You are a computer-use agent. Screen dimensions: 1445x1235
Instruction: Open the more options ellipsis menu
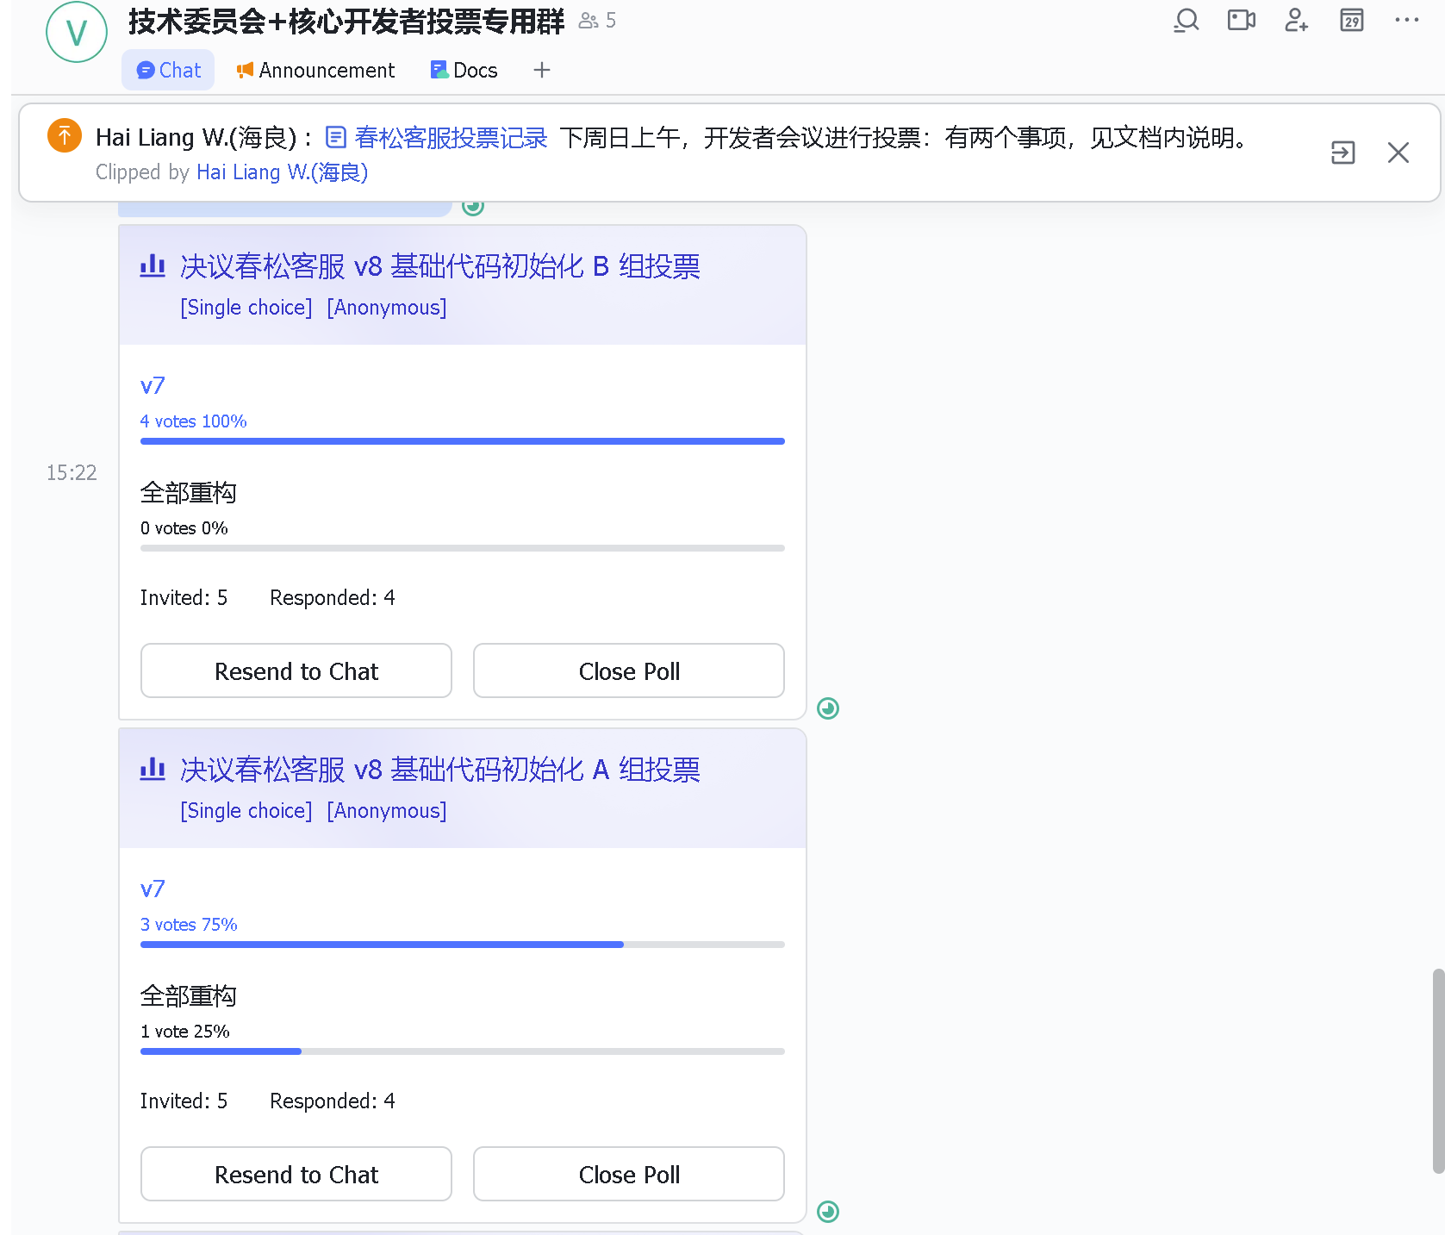pos(1406,20)
